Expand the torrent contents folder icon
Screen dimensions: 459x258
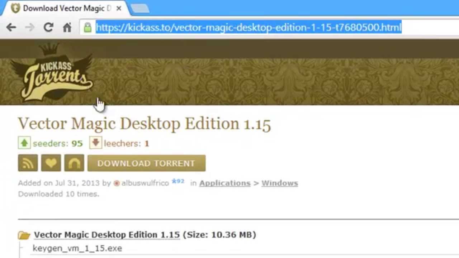point(23,235)
